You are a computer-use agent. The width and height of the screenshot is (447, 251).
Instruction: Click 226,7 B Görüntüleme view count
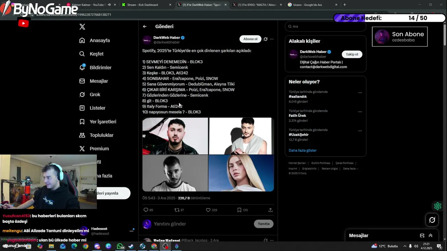[194, 198]
